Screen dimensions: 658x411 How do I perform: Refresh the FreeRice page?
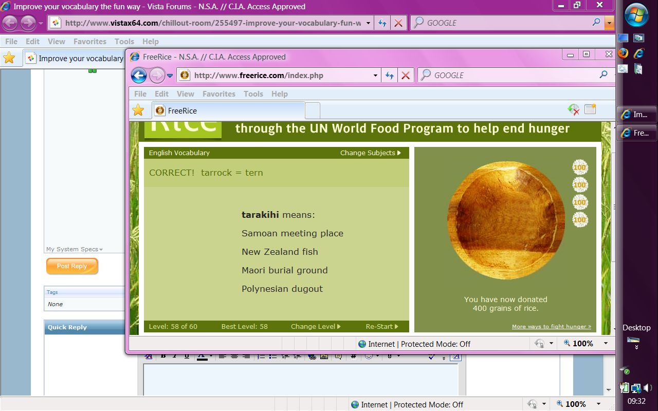point(390,76)
